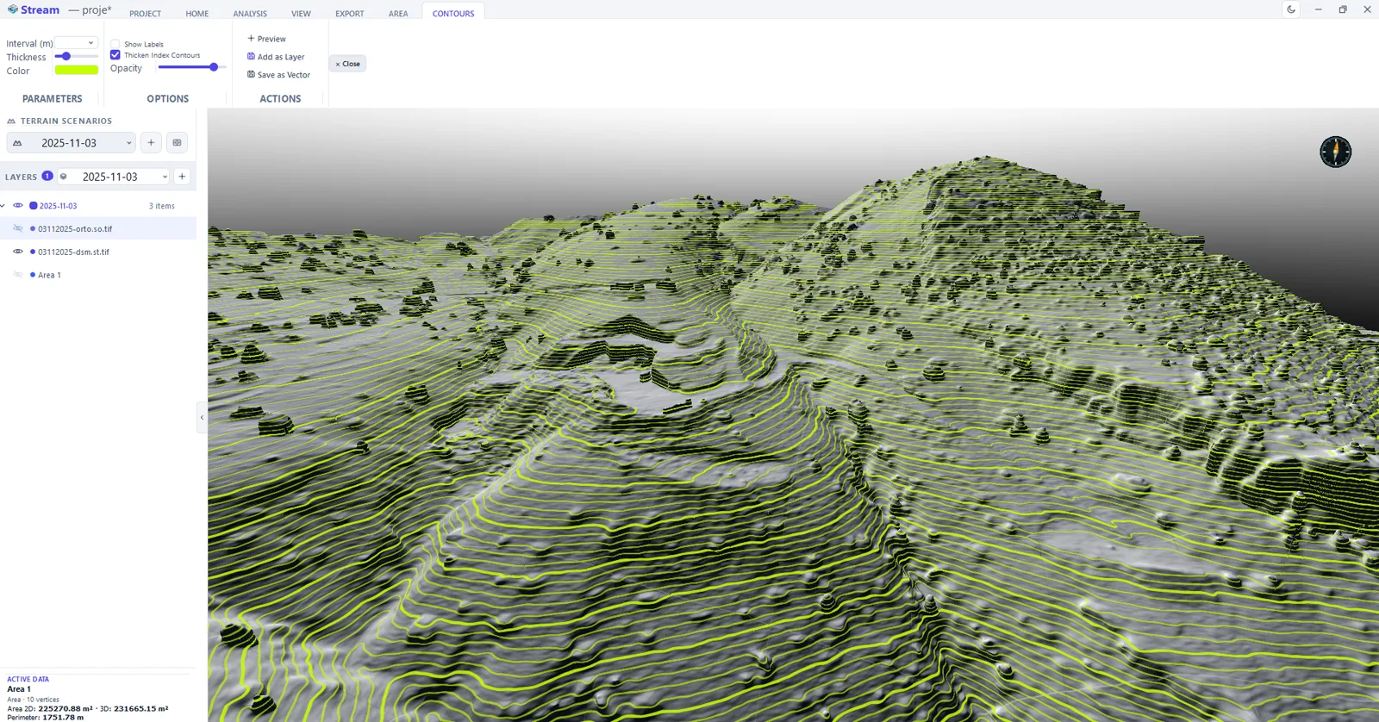The height and width of the screenshot is (722, 1379).
Task: Hide the 03112025-dsm.st.tif layer
Action: pyautogui.click(x=18, y=252)
